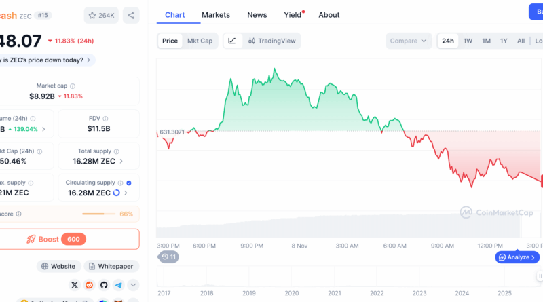Select the 1Y time range

click(x=504, y=41)
